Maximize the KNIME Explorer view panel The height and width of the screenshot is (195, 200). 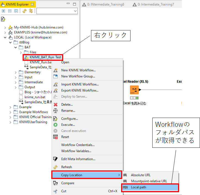(74, 4)
